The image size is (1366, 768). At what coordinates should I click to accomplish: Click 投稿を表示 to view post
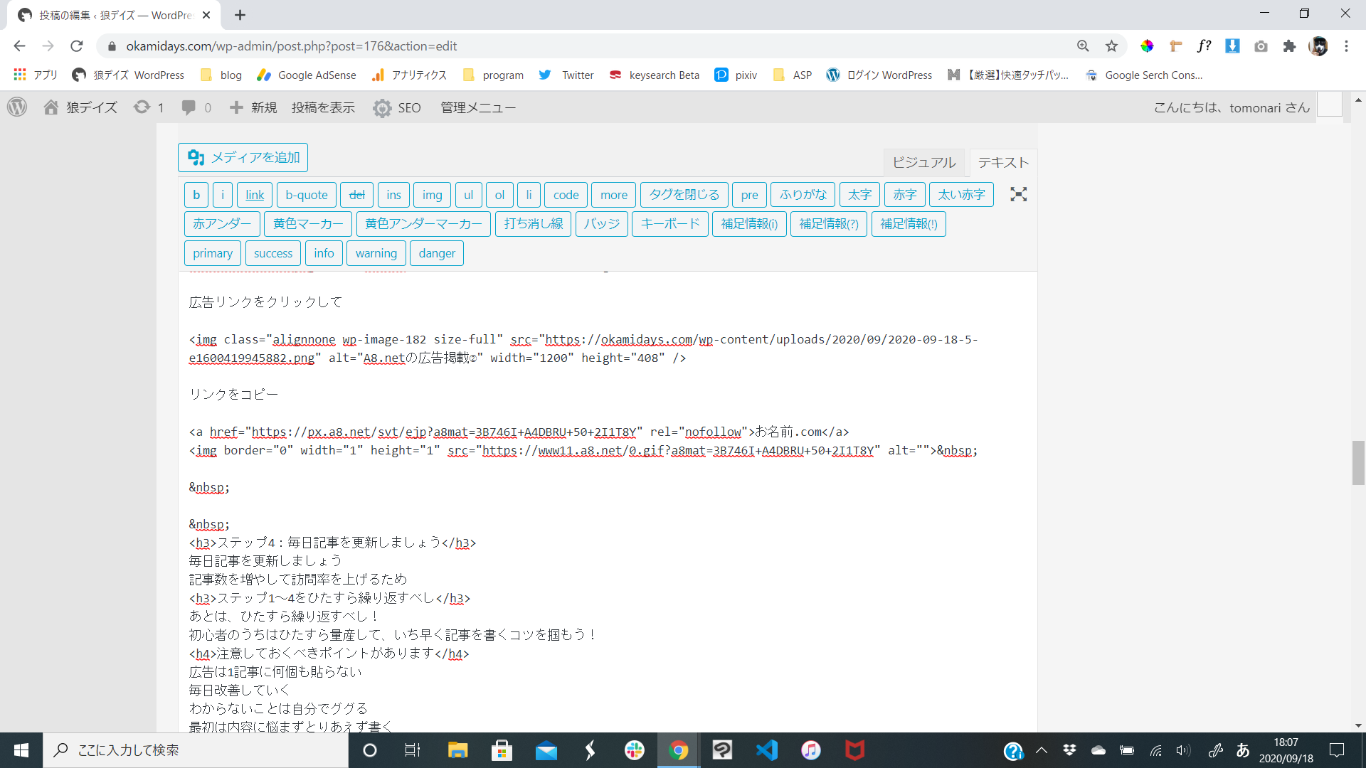tap(323, 107)
